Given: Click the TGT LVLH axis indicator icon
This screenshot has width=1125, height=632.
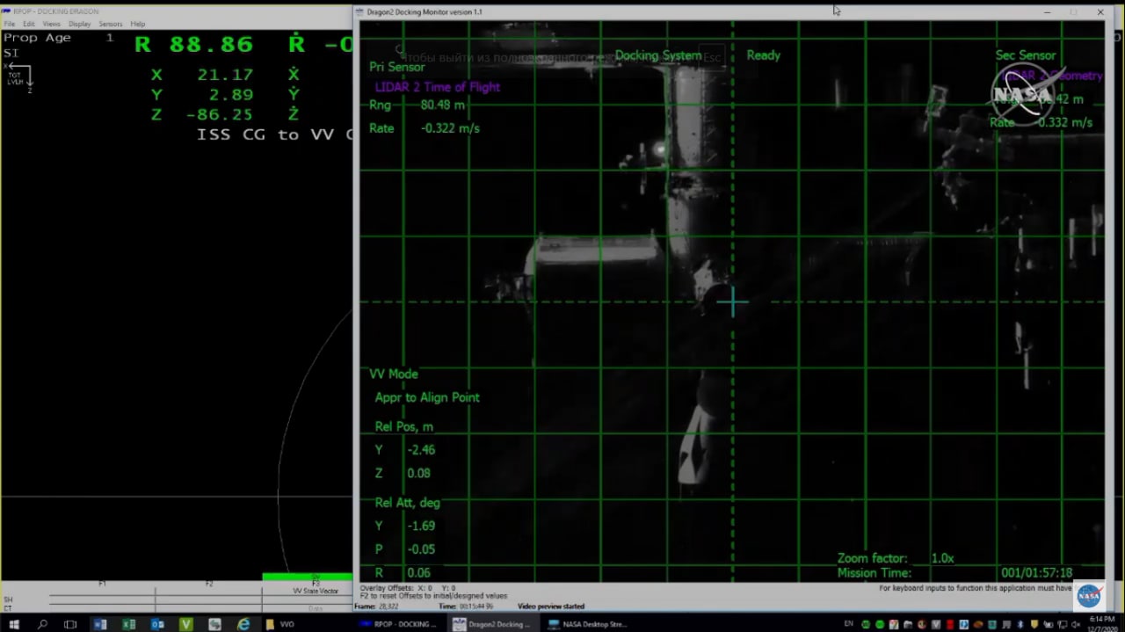Looking at the screenshot, I should 18,76.
